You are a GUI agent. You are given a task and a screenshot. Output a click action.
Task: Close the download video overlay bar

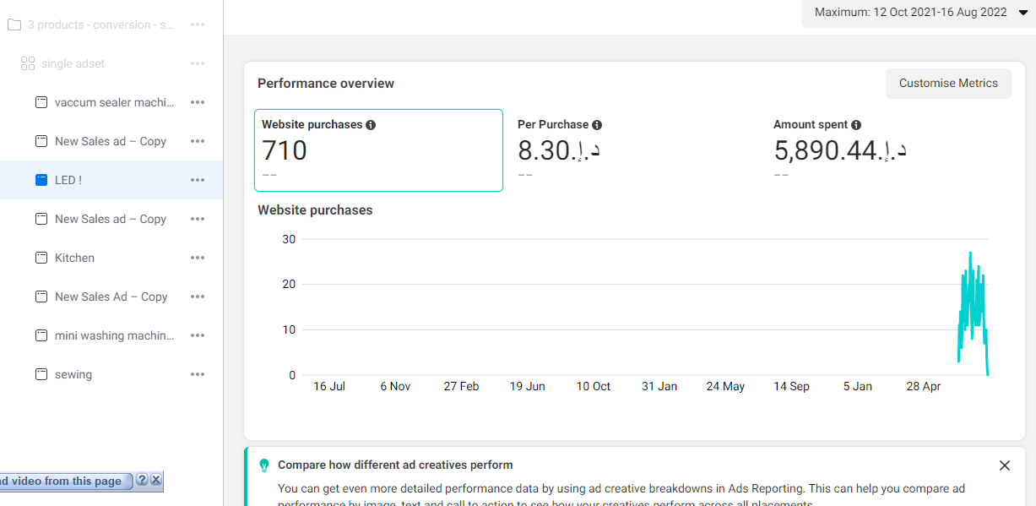pyautogui.click(x=155, y=480)
